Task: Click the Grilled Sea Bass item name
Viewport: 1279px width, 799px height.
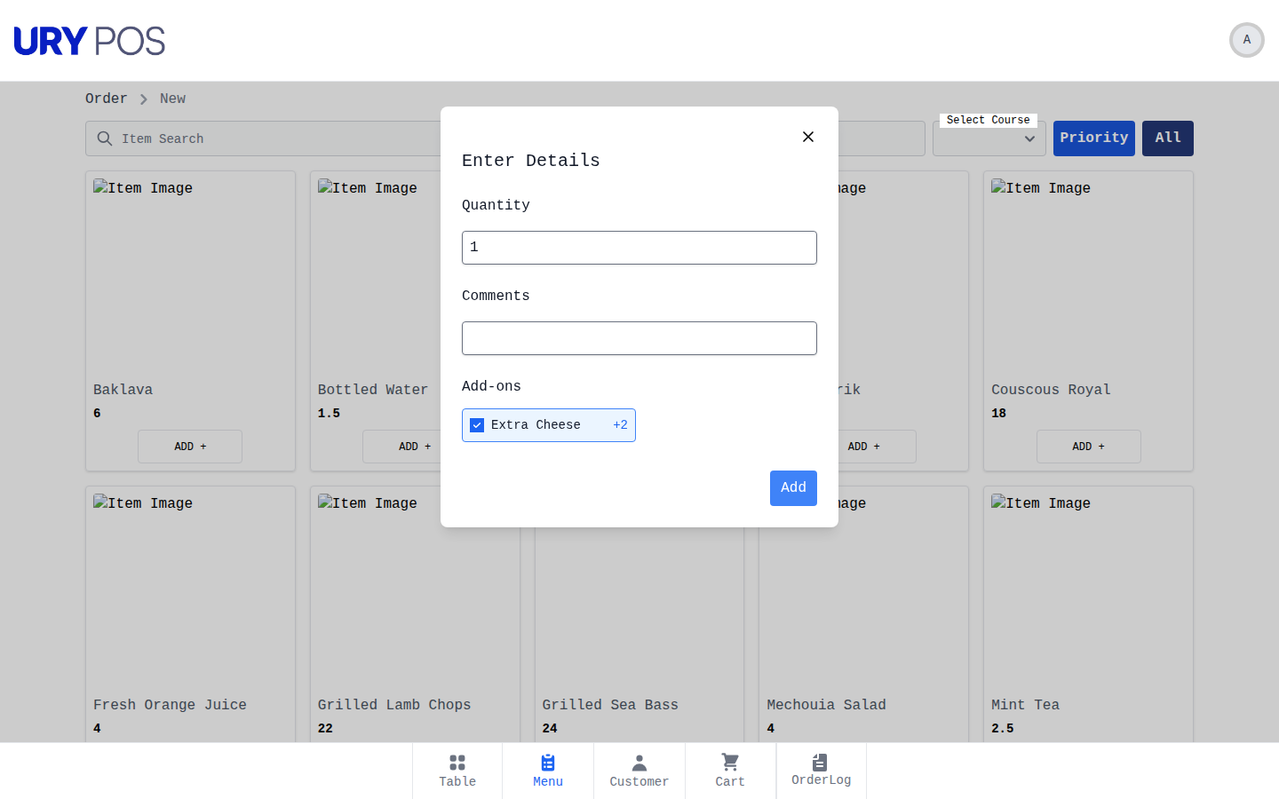Action: 610,705
